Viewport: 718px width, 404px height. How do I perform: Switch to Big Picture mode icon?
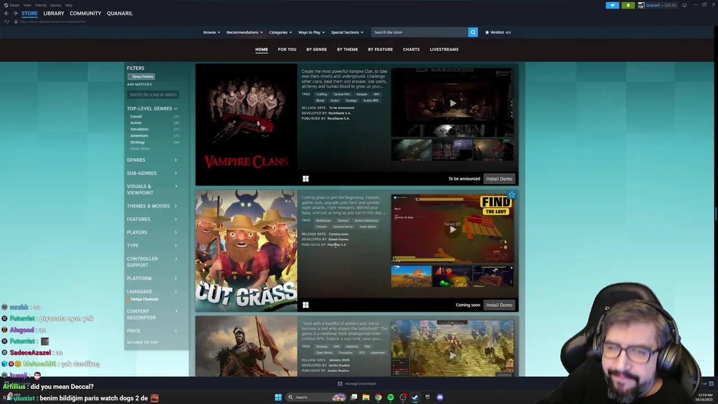pos(684,5)
